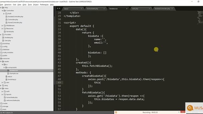Expand the layouts folder
The height and width of the screenshot is (114, 203).
[3, 94]
